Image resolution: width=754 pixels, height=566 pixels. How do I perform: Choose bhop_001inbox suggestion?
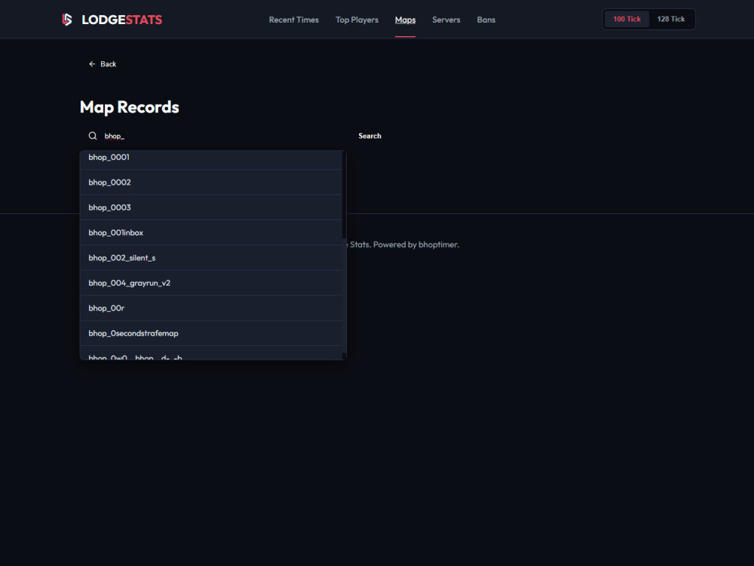211,233
